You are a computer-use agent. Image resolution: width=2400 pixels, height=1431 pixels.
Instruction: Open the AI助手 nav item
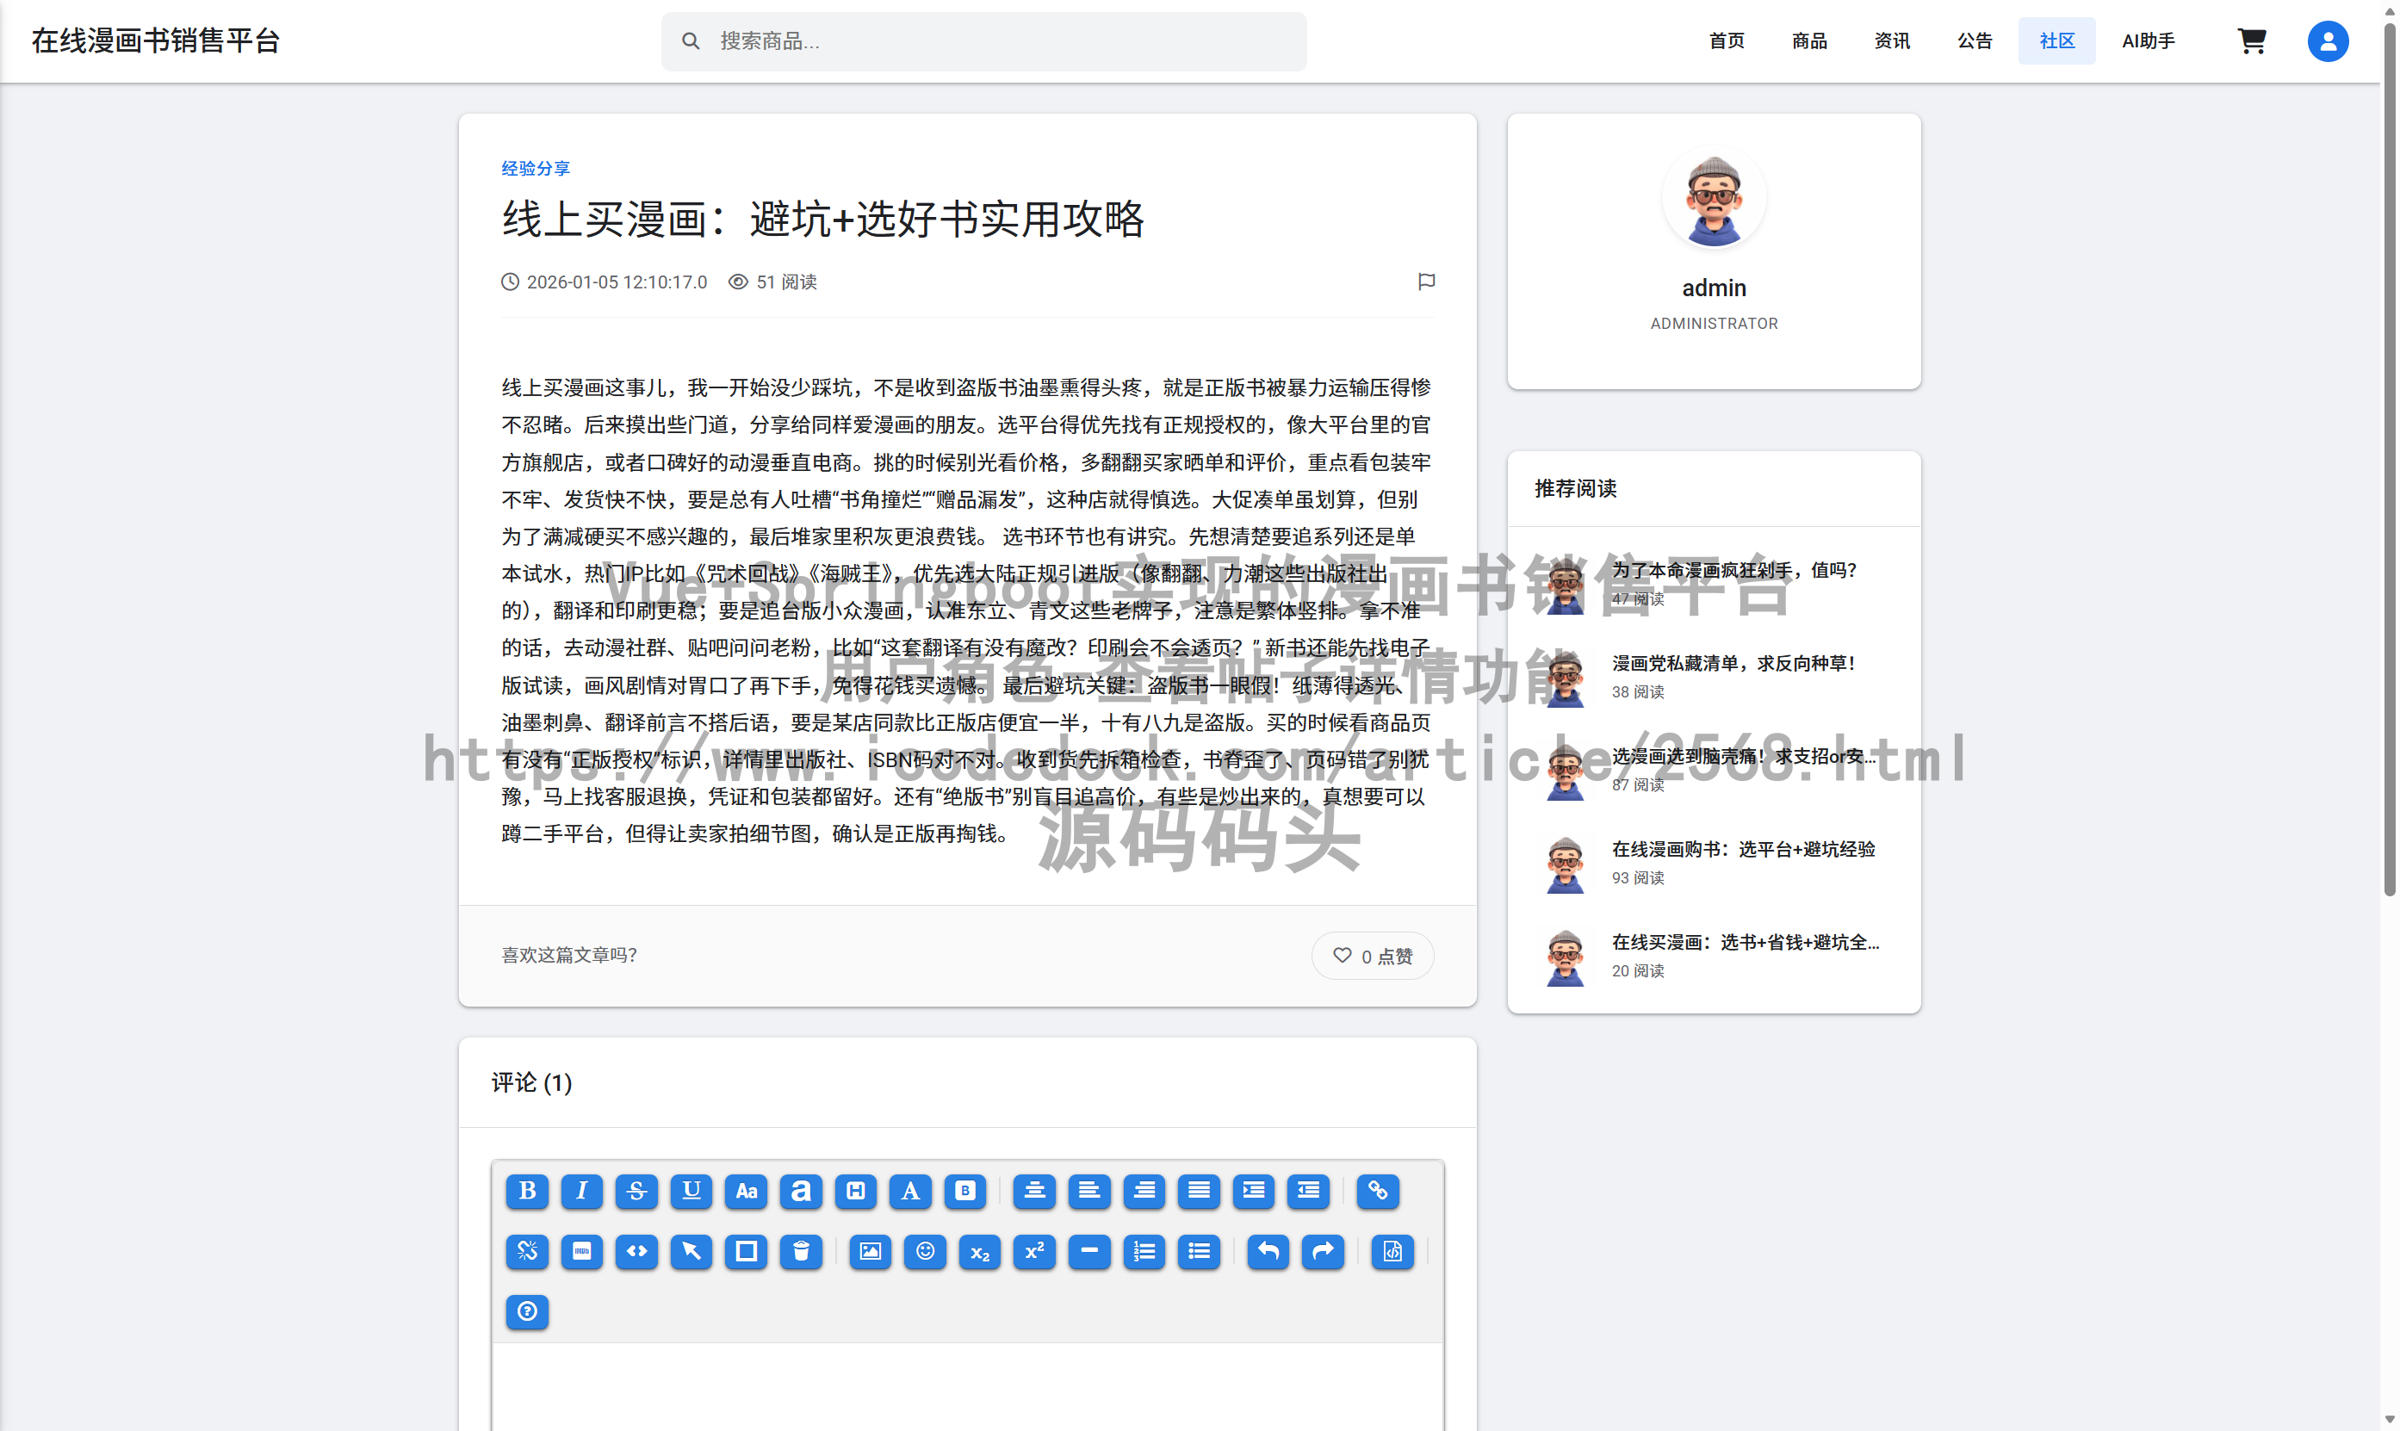tap(2148, 40)
